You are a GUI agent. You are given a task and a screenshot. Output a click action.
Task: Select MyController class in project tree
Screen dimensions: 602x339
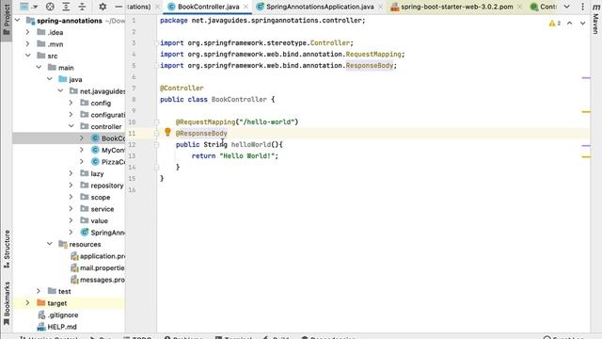coord(108,150)
